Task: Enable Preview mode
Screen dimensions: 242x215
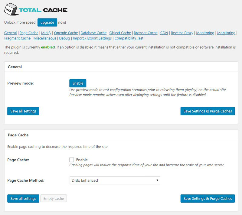Action: click(78, 83)
